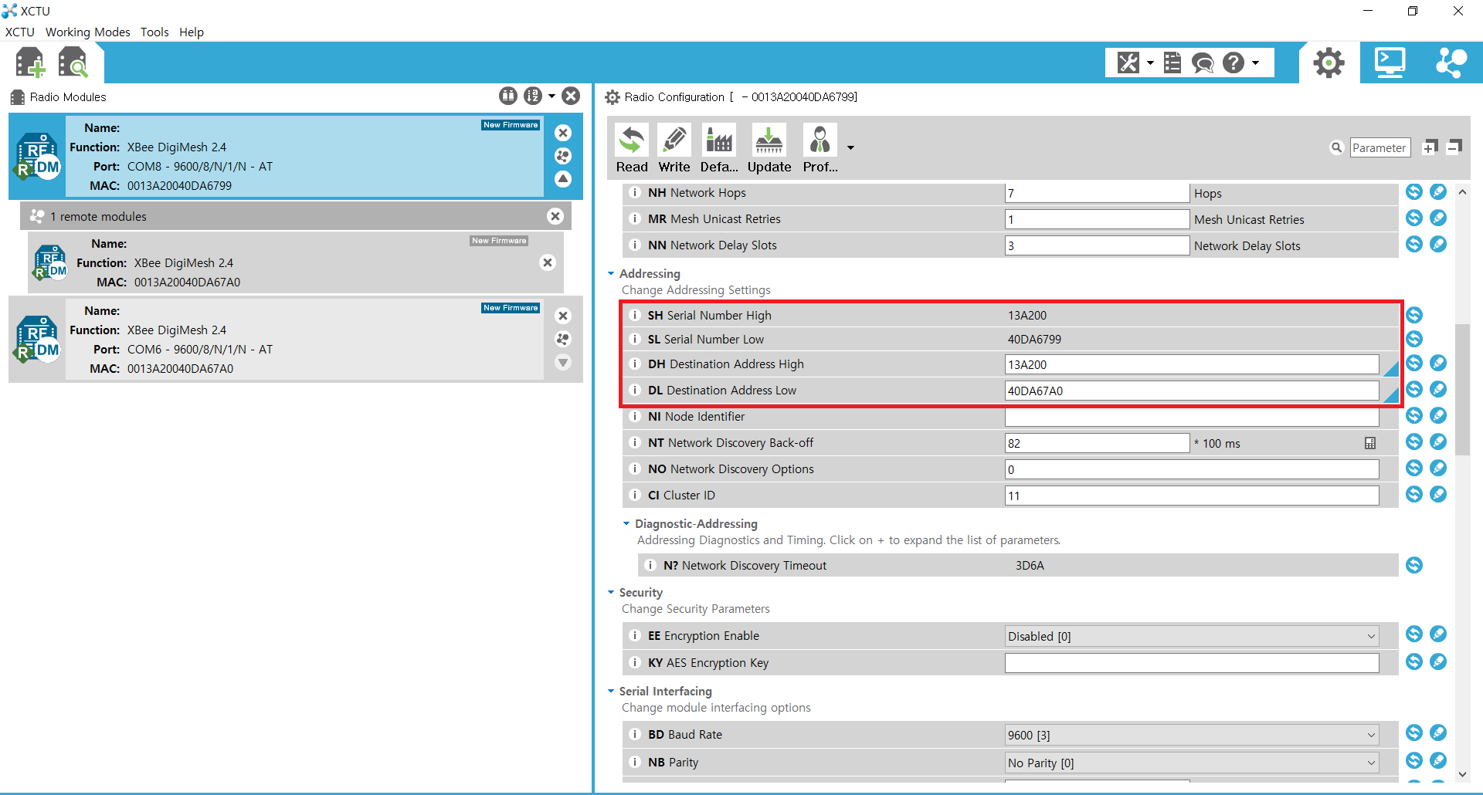The image size is (1483, 795).
Task: Discover remote nodes for COM6 module
Action: tap(563, 339)
